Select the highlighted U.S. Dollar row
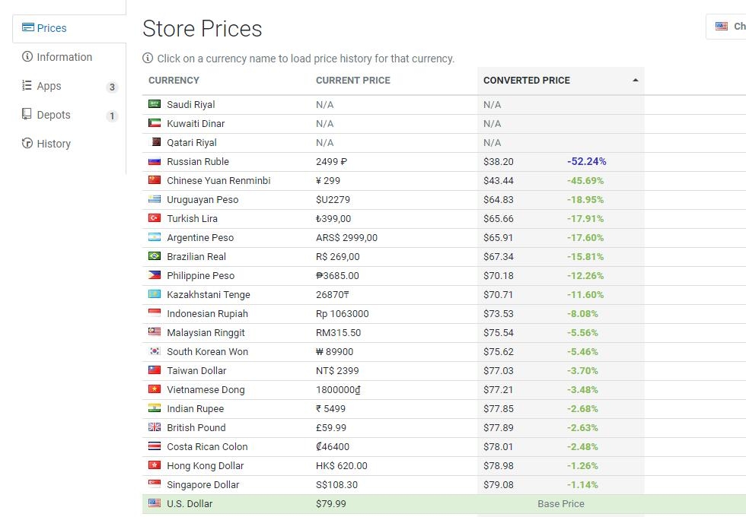The width and height of the screenshot is (746, 517). (444, 503)
